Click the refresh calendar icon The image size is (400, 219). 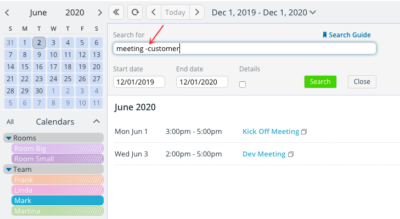coord(135,12)
